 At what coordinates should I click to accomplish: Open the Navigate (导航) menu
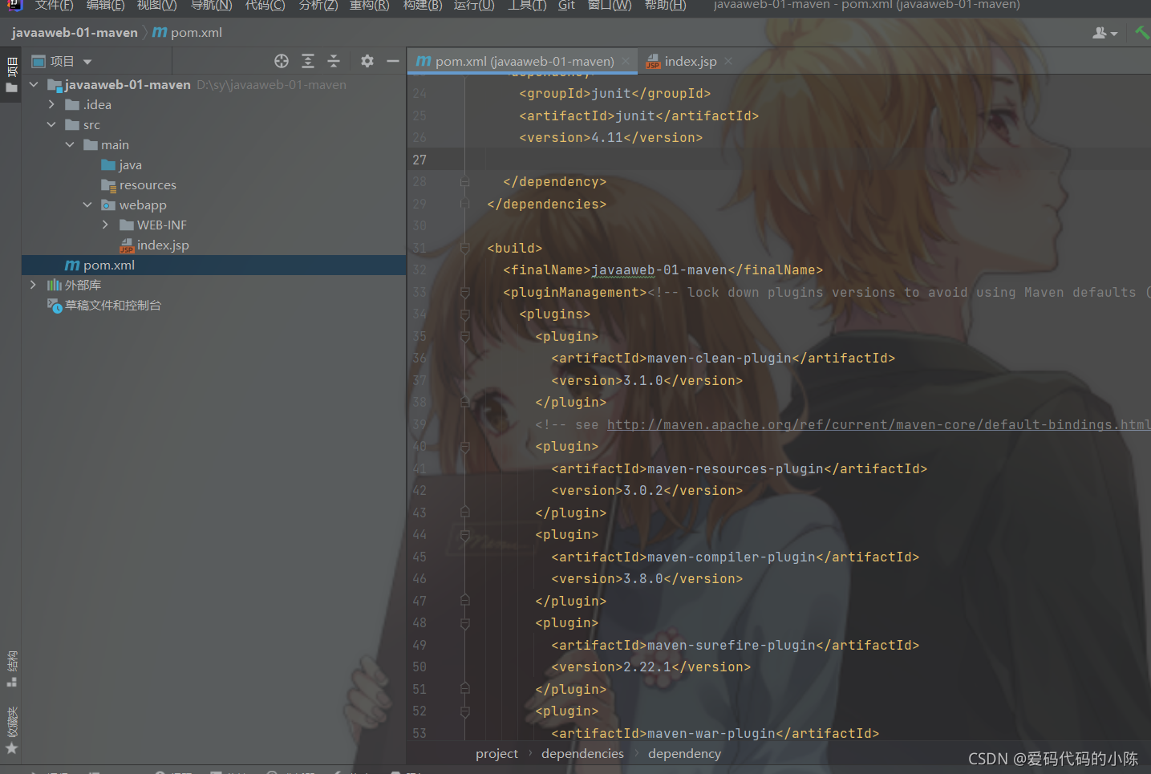pos(211,6)
